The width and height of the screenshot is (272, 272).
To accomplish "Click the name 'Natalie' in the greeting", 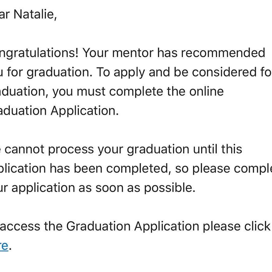I will click(35, 14).
